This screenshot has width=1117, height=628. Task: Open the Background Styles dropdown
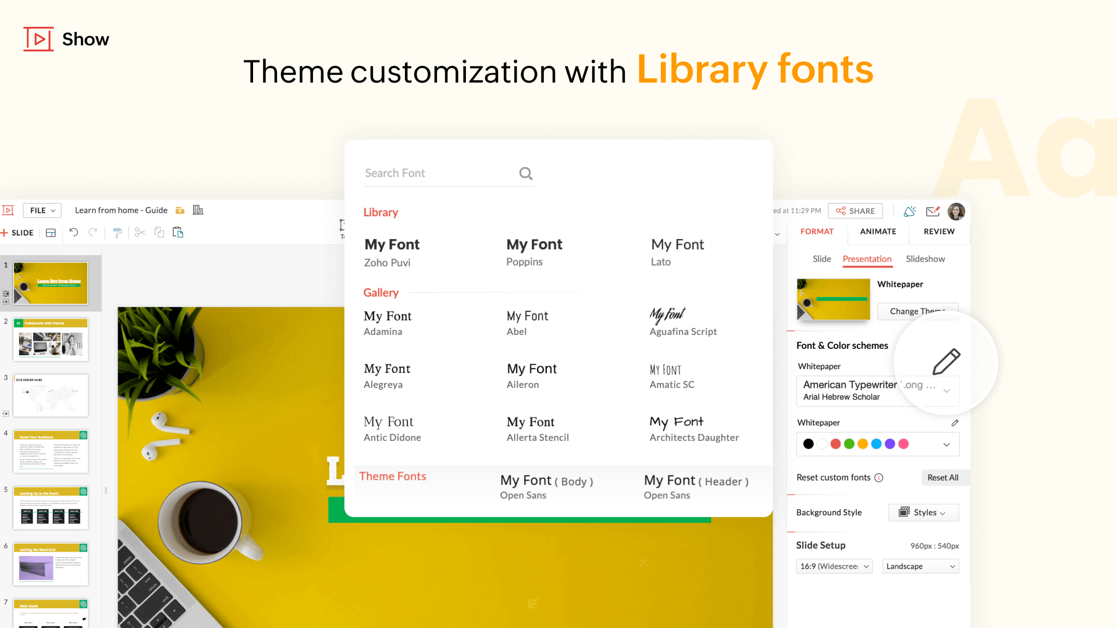[923, 512]
